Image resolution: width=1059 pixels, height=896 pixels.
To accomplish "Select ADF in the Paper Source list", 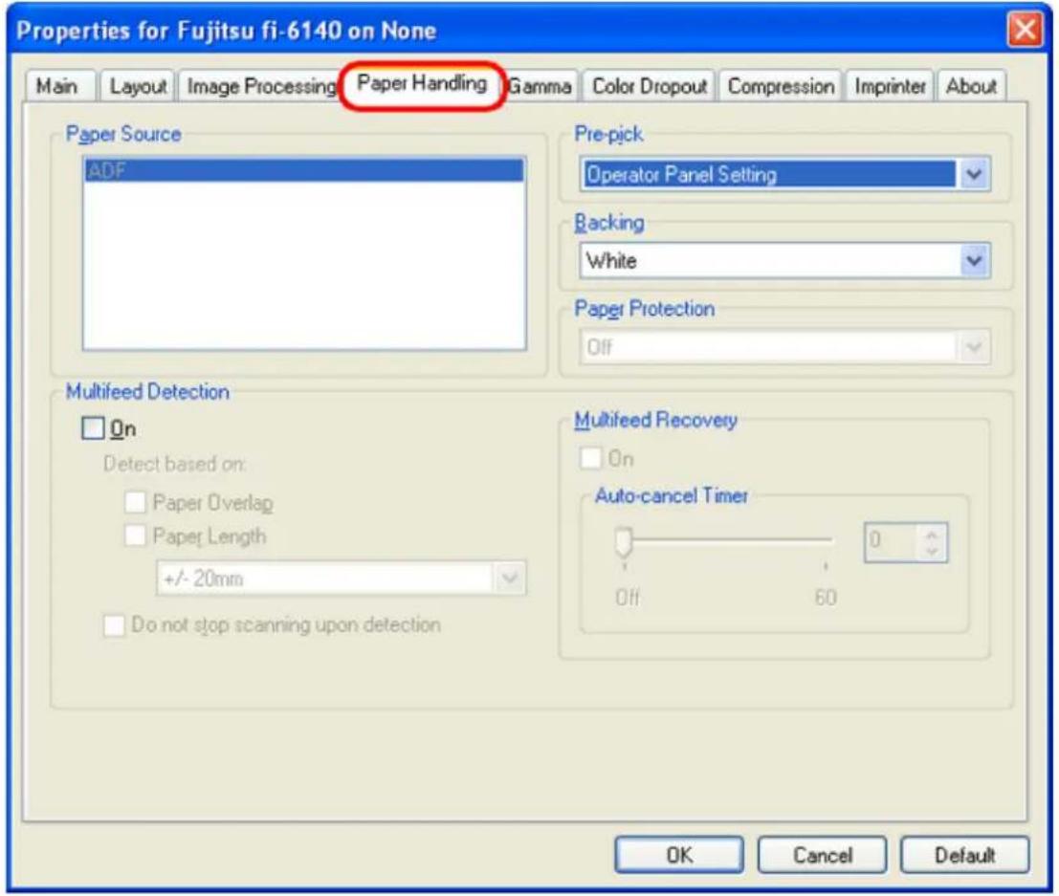I will [x=304, y=171].
